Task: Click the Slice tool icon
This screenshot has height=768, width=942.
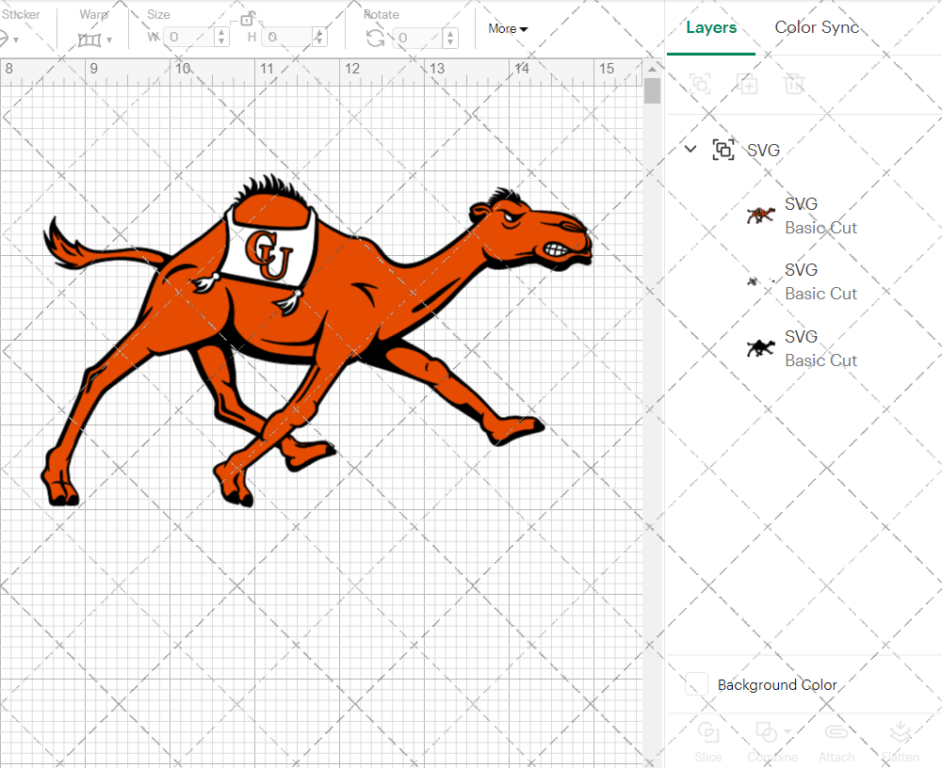Action: (708, 733)
